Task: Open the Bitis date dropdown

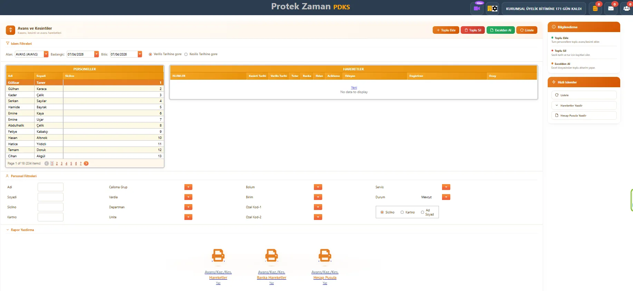Action: click(x=140, y=54)
